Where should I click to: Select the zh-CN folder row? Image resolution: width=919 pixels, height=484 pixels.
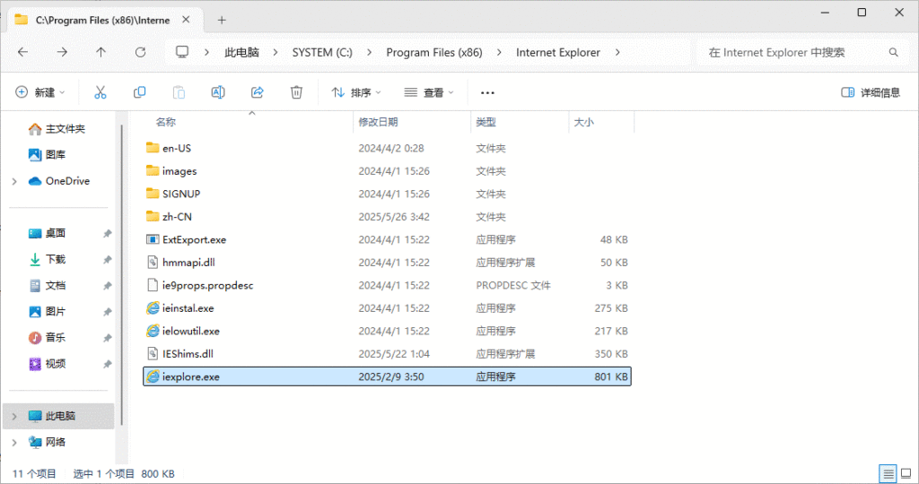(x=387, y=217)
